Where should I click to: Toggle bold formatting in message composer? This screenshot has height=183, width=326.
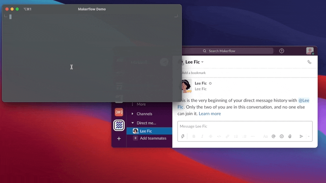[x=194, y=136]
